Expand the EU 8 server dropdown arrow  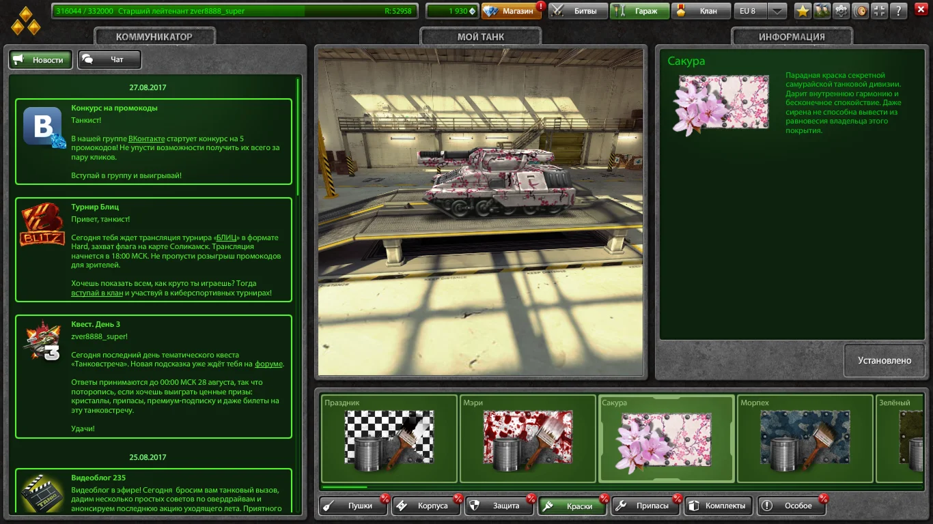click(777, 11)
